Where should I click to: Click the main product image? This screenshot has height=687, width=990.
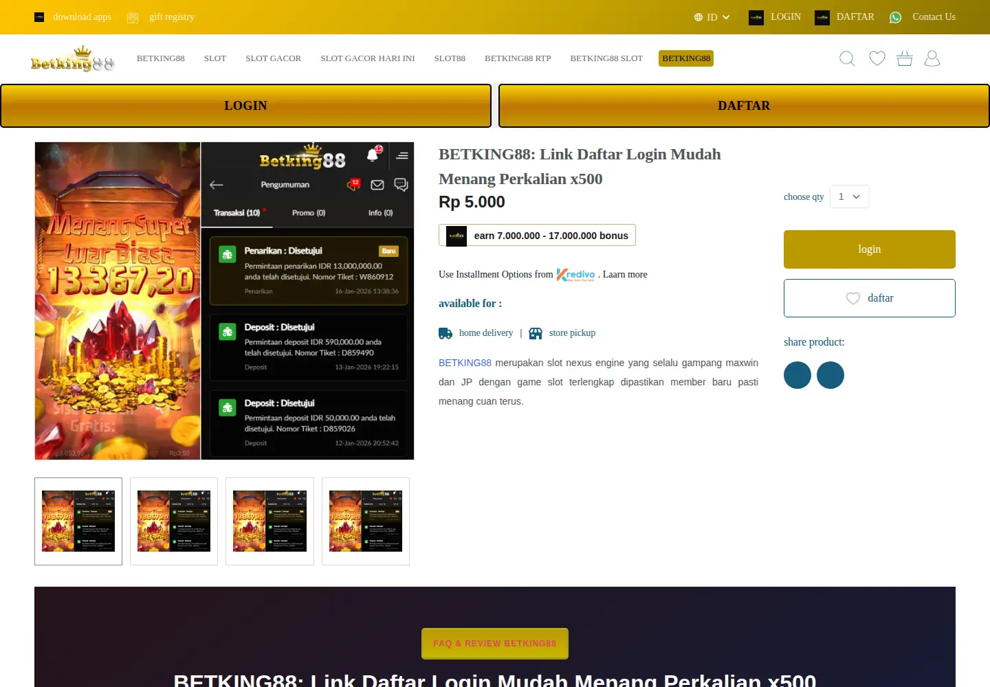225,301
